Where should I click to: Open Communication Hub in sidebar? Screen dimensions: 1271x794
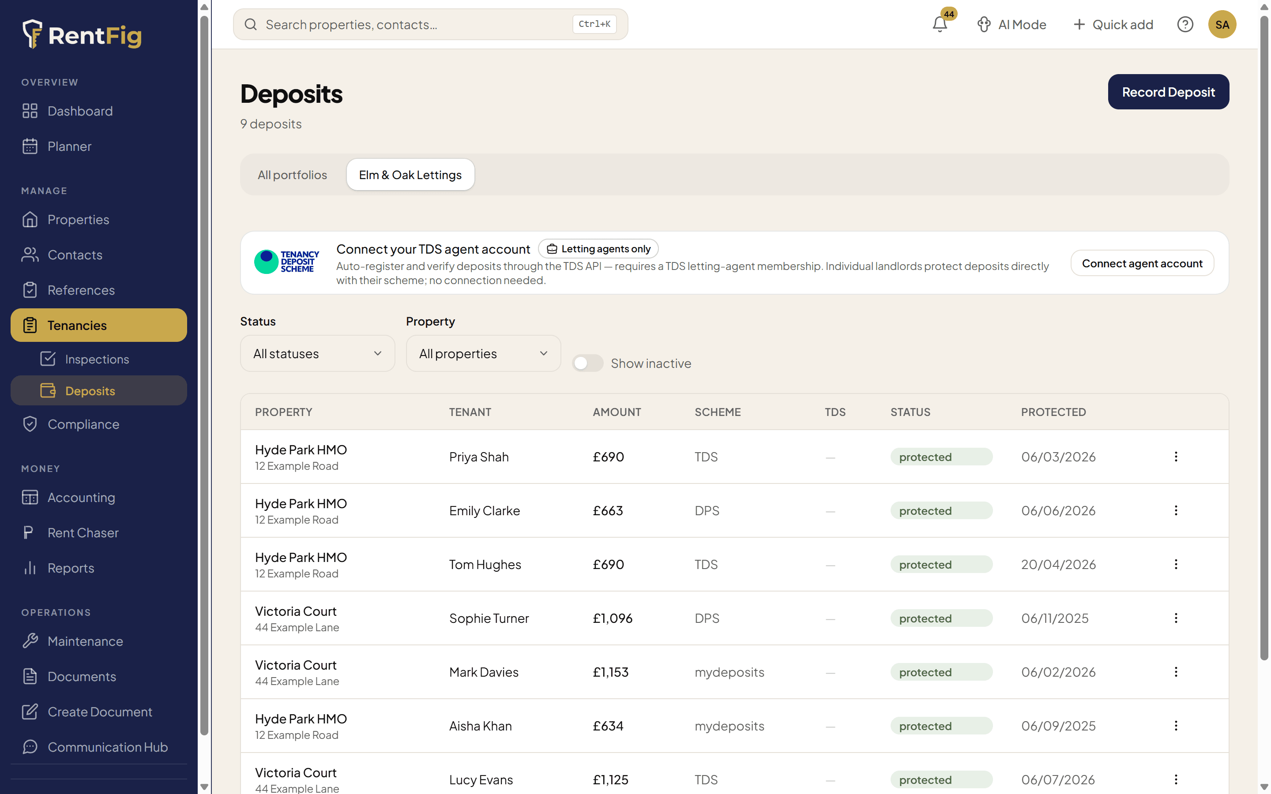click(99, 747)
